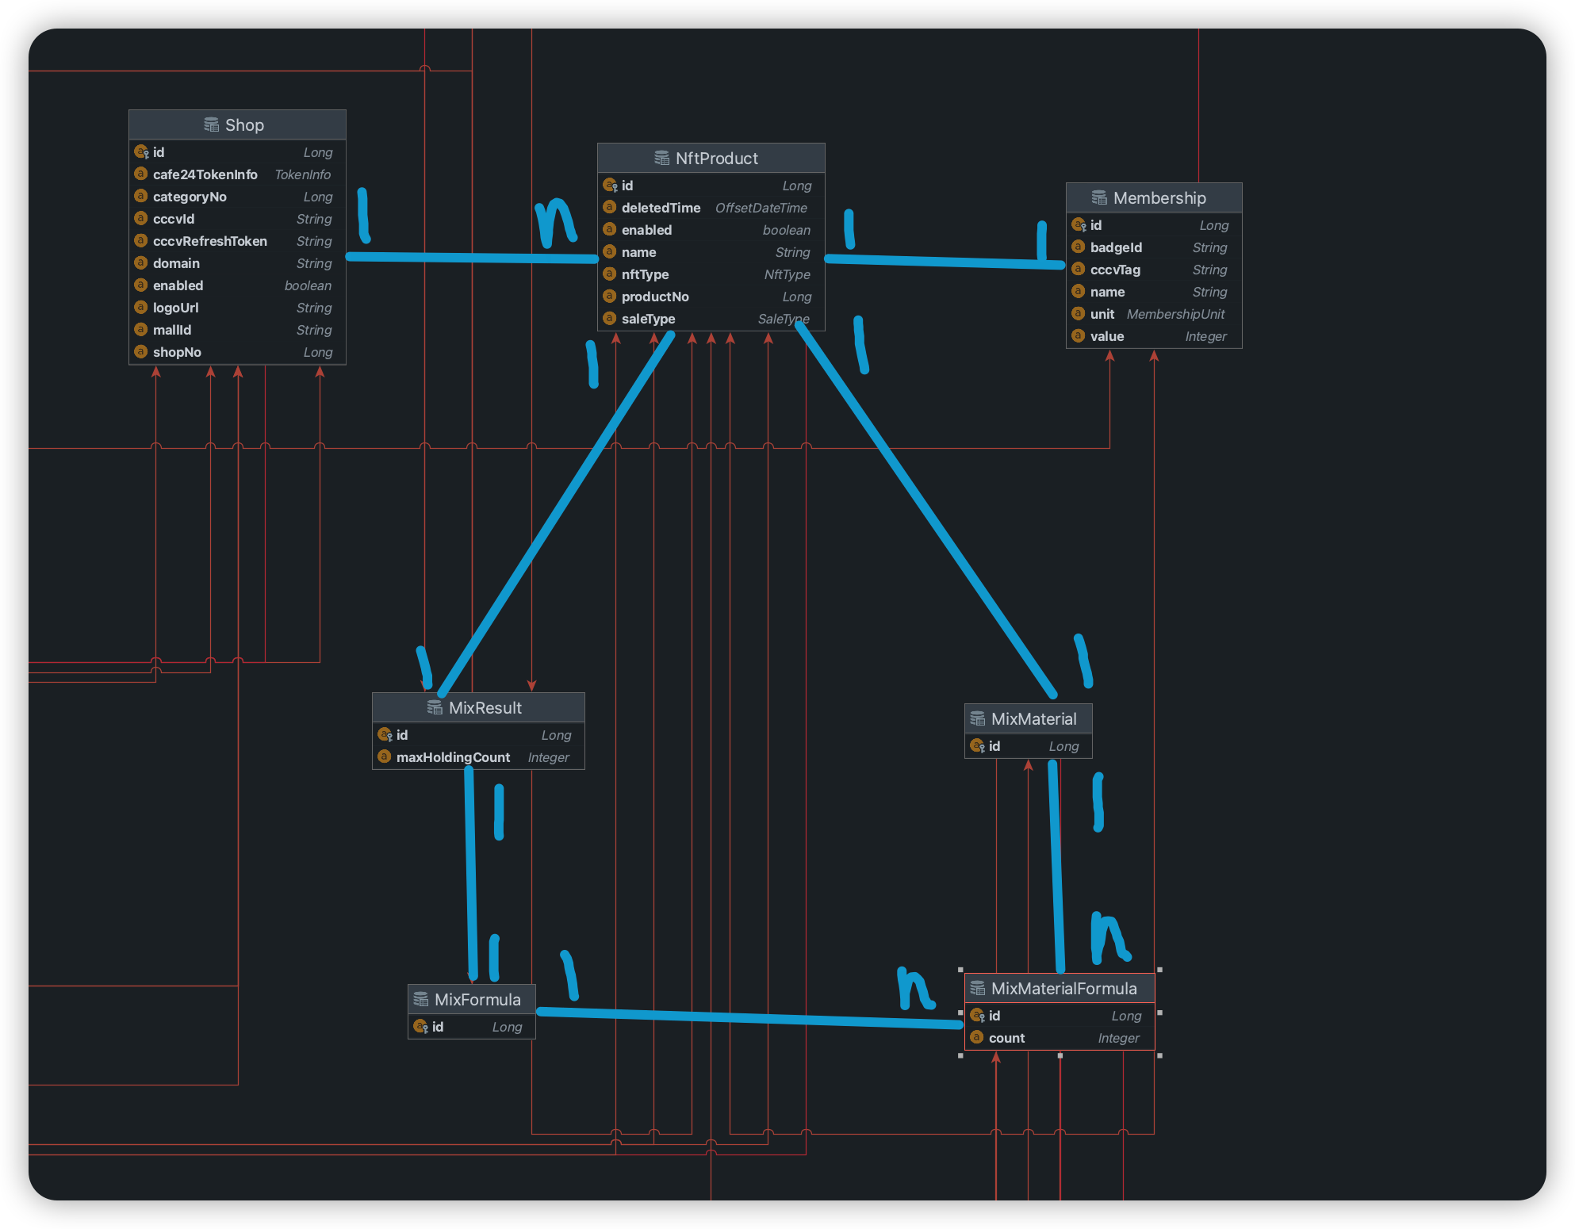Click the domain field in Shop

tap(237, 263)
